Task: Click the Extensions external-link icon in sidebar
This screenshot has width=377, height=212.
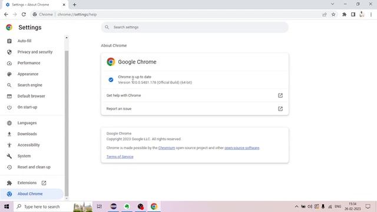Action: click(44, 183)
